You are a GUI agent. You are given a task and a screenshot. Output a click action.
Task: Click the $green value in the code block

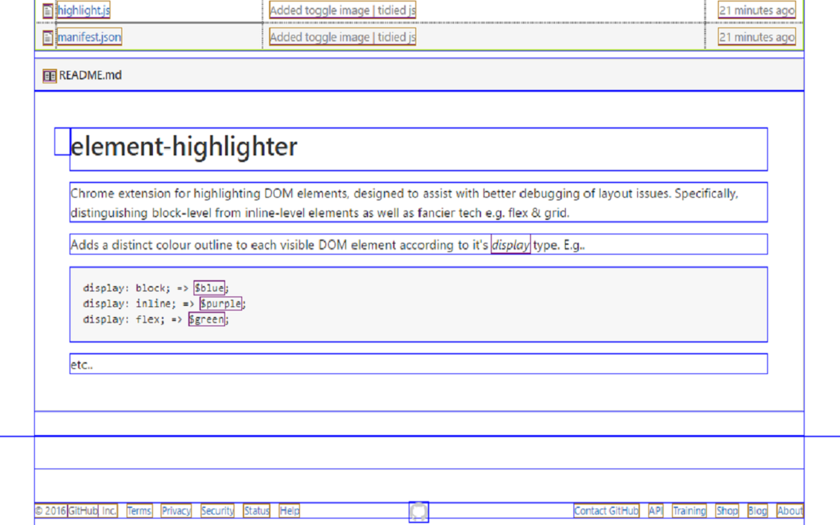[207, 320]
